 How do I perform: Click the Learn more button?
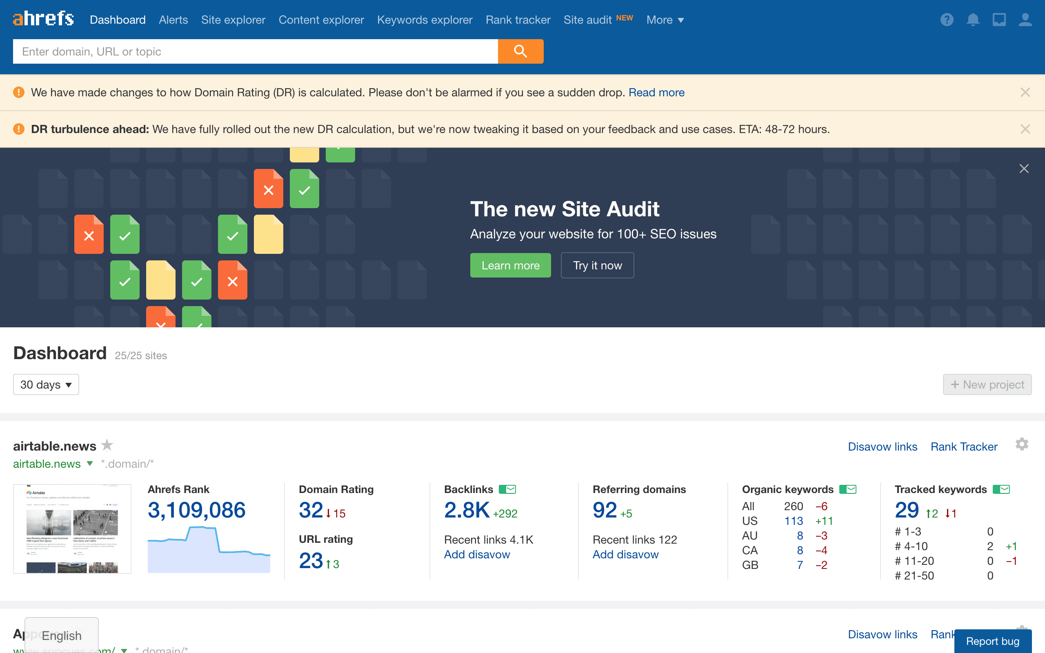pyautogui.click(x=510, y=265)
